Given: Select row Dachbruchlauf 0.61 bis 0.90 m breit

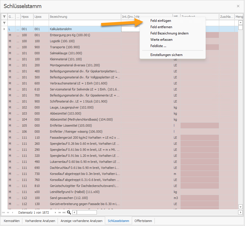Looking at the screenshot, I should 123,168.
